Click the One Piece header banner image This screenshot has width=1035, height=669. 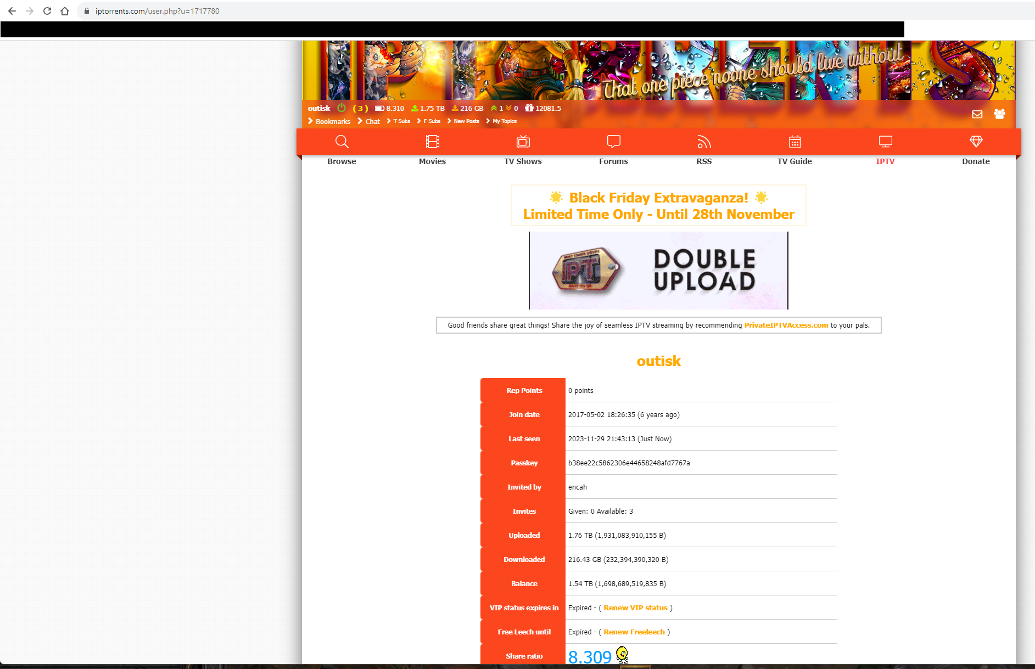658,70
